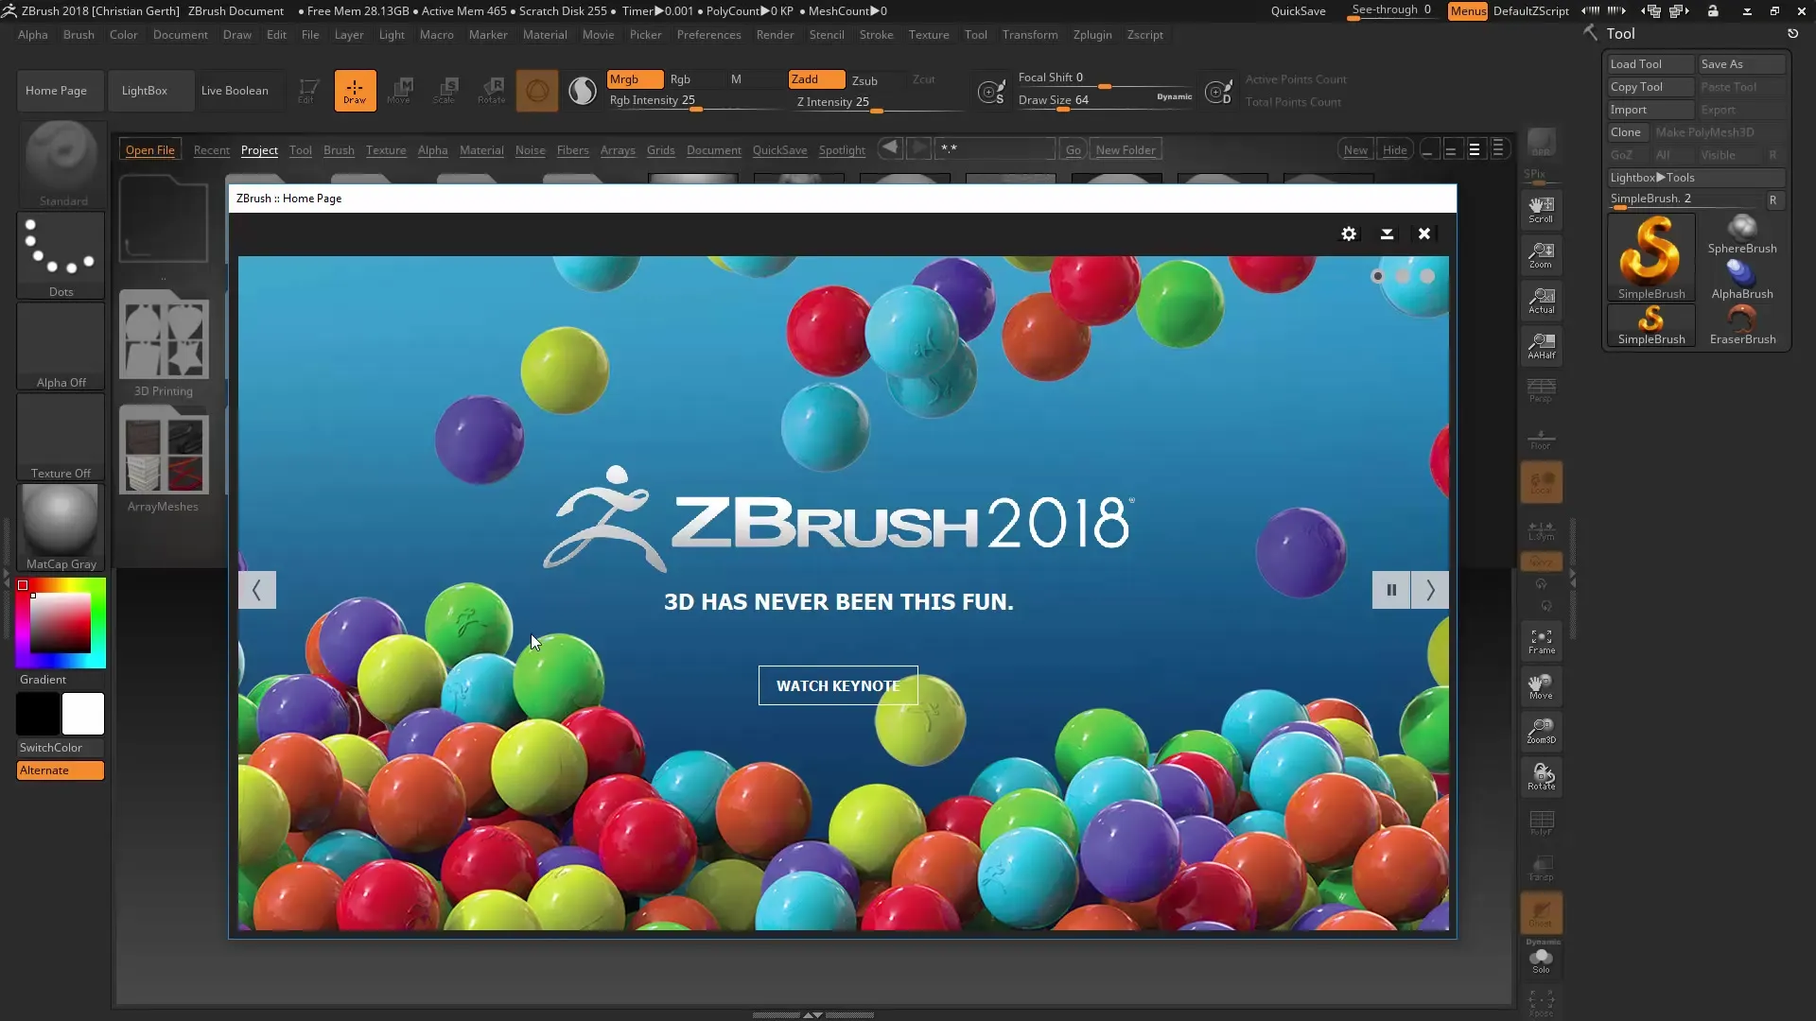Go to next Home Page slide

pyautogui.click(x=1430, y=590)
